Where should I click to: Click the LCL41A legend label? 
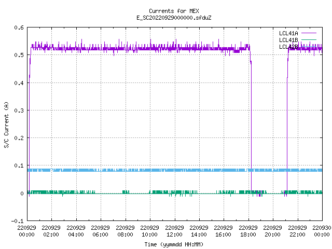288,33
